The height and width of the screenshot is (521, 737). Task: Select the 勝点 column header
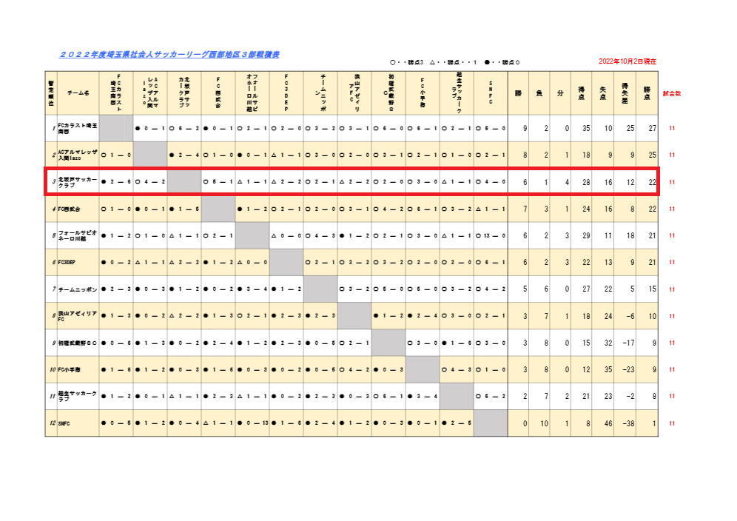tap(647, 93)
